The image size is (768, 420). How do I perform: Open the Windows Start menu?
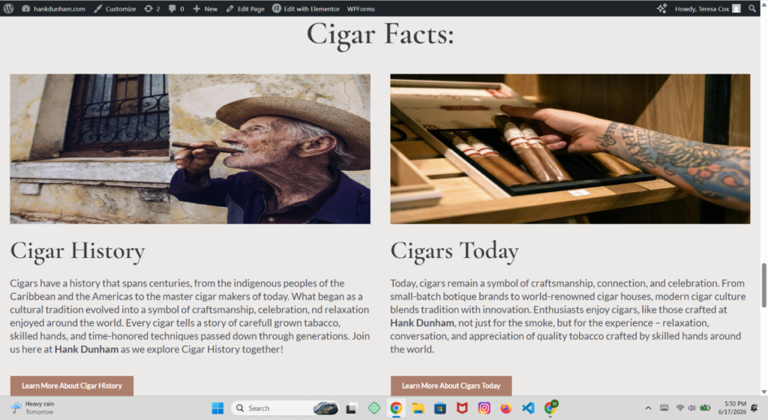point(217,408)
